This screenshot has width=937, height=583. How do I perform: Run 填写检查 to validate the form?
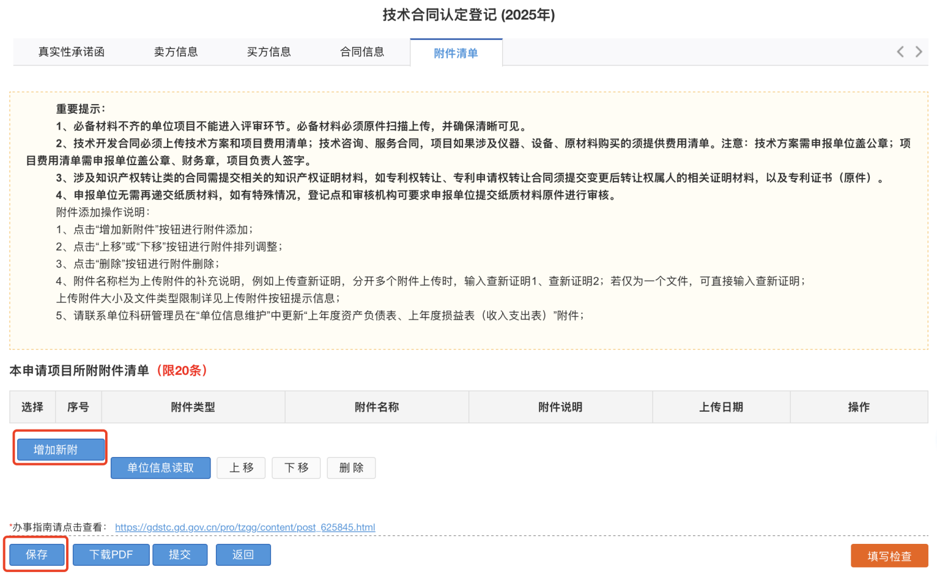point(889,555)
